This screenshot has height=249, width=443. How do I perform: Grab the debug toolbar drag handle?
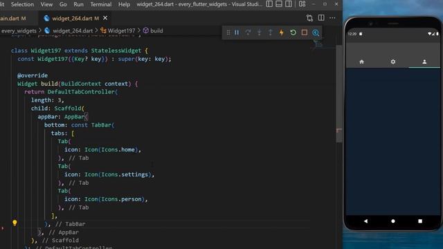228,33
